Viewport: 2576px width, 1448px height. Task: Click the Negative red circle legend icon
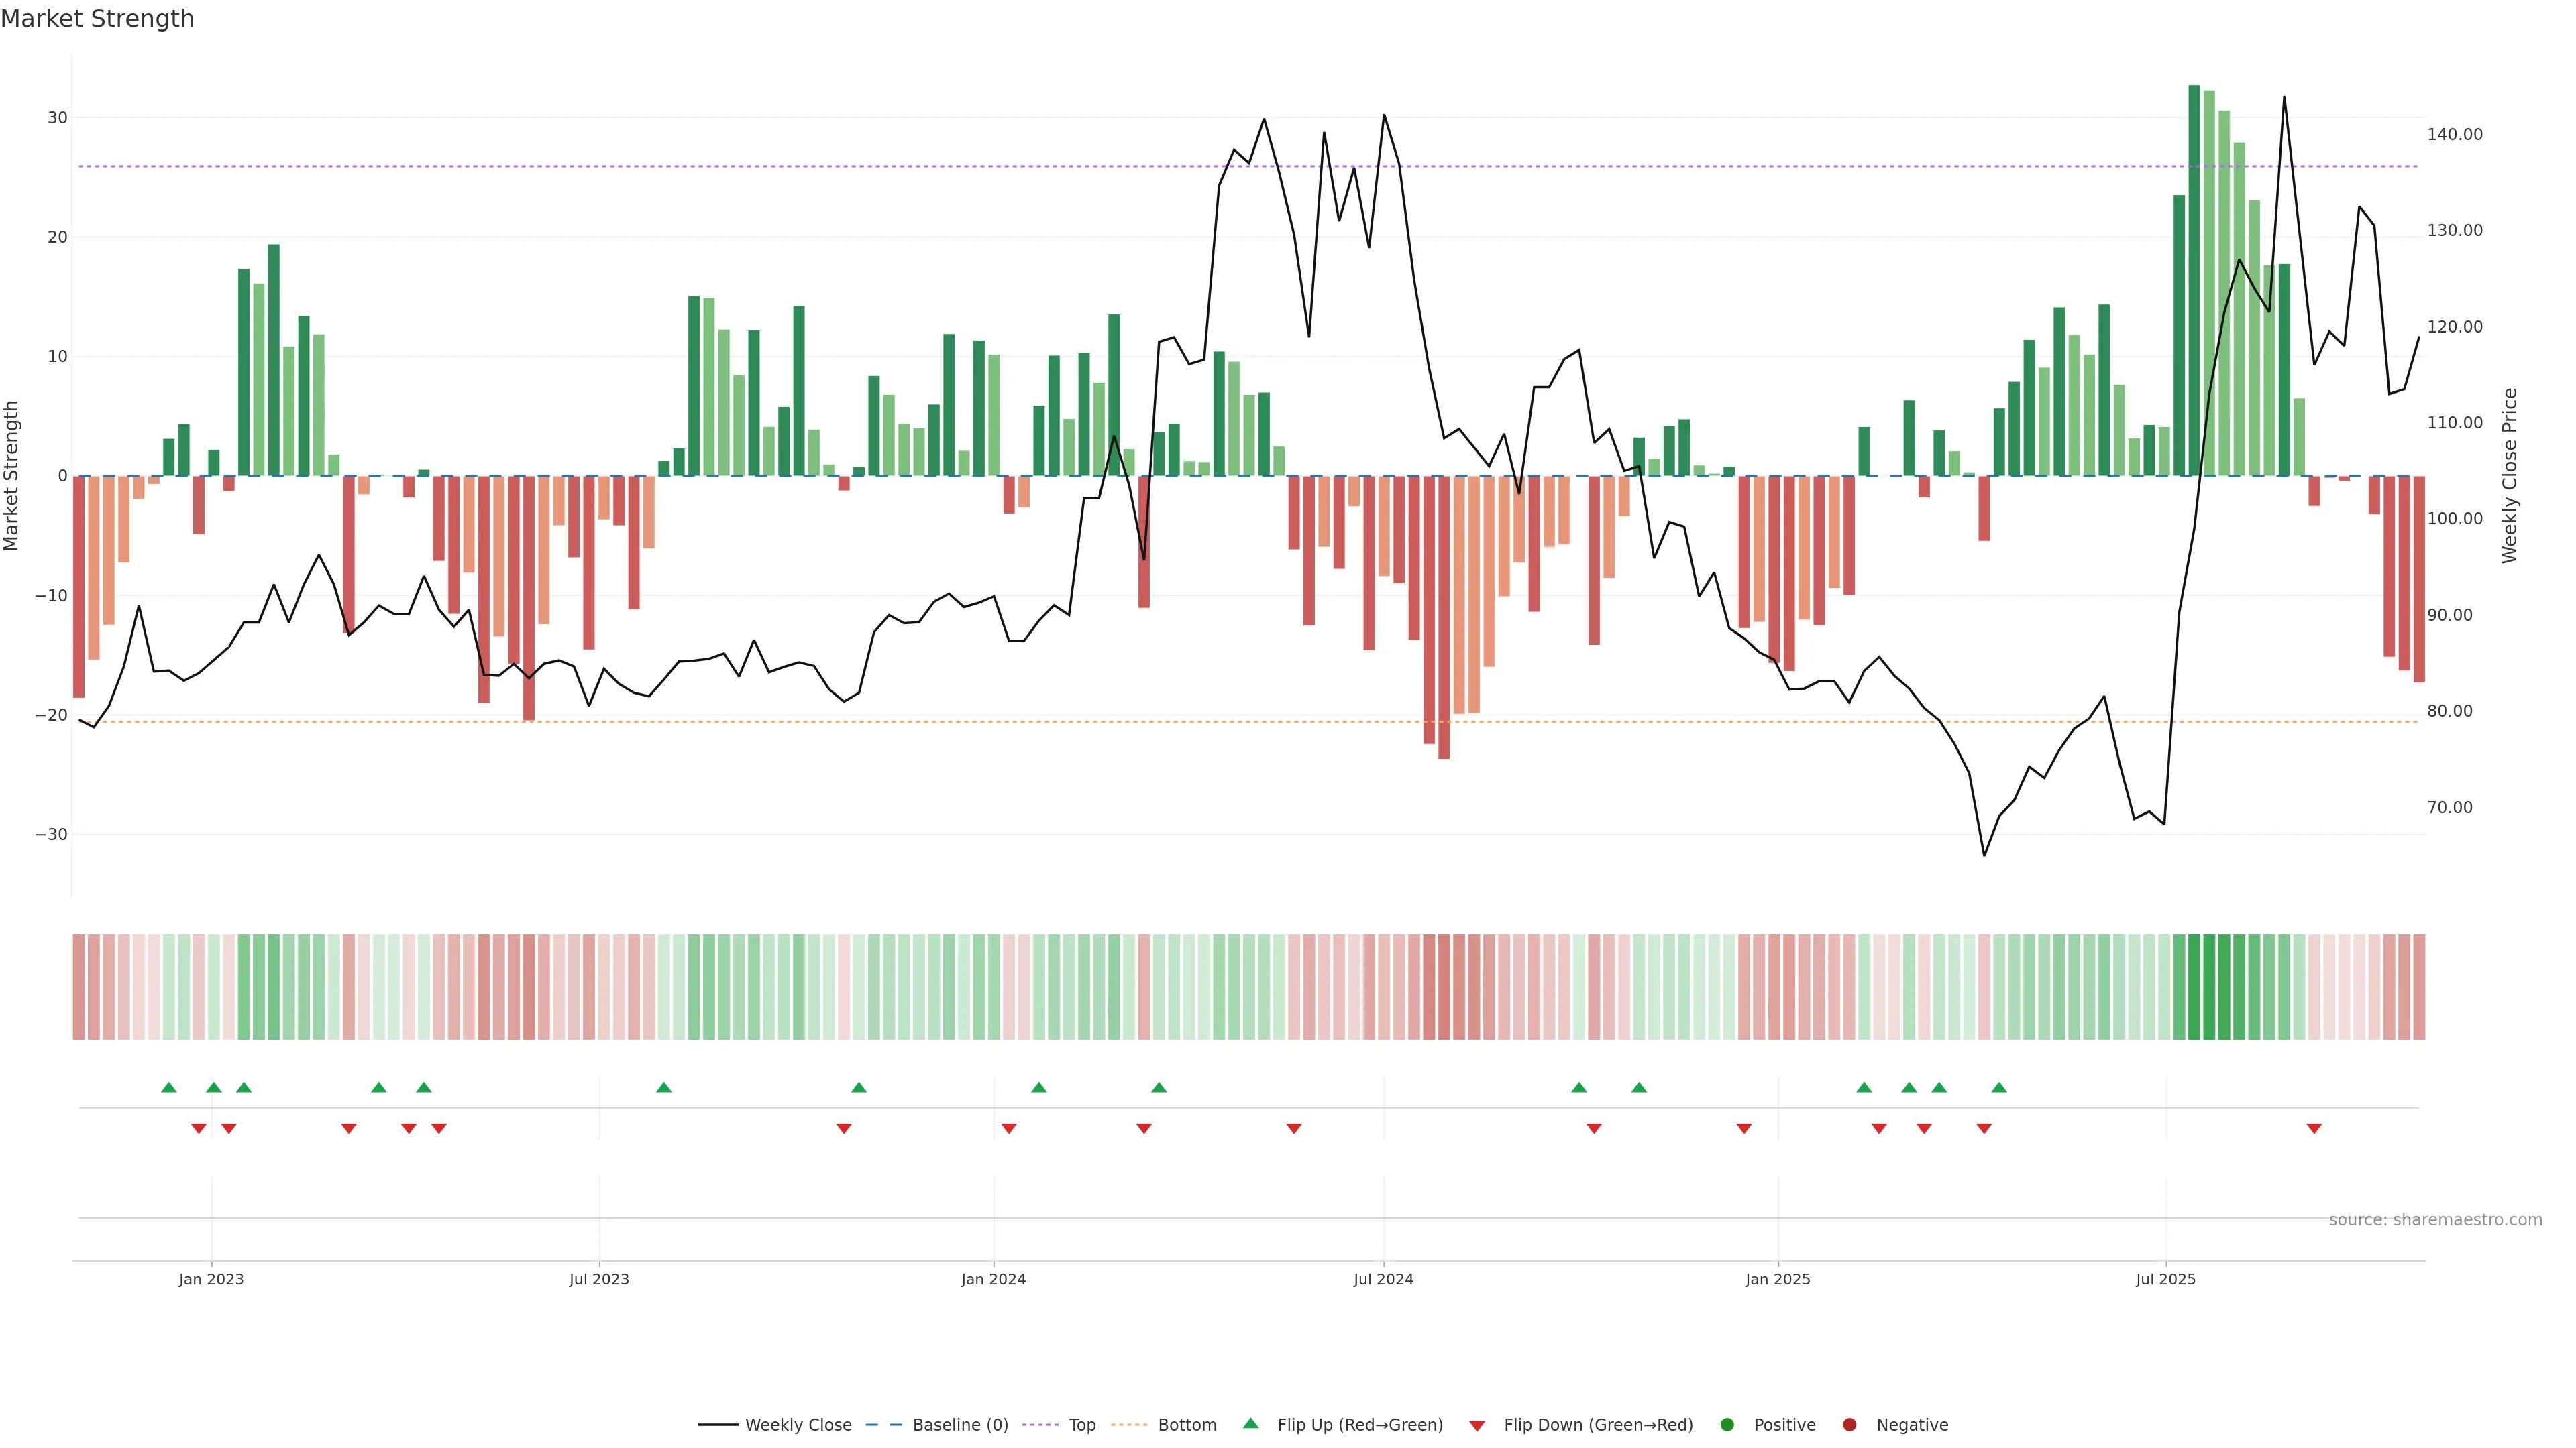coord(1849,1424)
